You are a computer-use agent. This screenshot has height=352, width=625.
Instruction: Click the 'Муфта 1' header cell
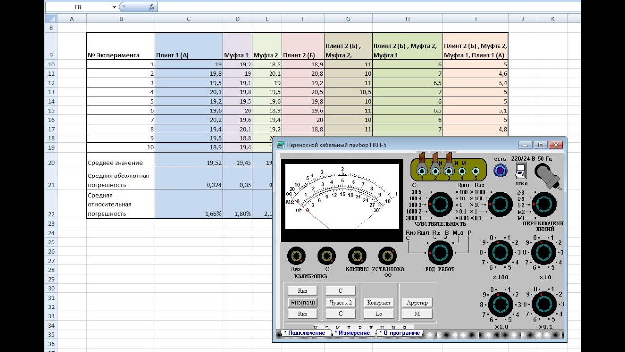coord(237,46)
